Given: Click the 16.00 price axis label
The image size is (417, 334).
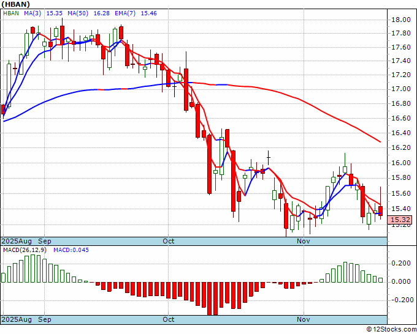Looking at the screenshot, I should 400,163.
